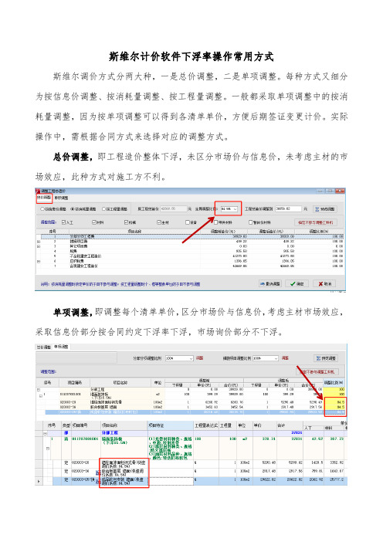
Task: Click the 调整后造价(元) column header
Action: pos(271,232)
